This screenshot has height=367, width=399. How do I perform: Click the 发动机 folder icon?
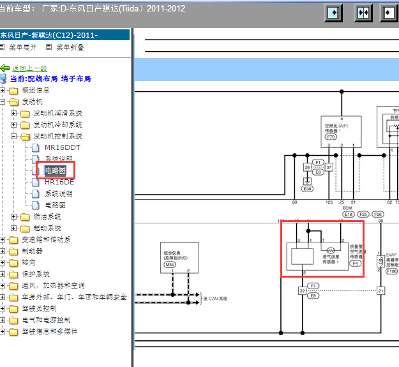tap(14, 102)
